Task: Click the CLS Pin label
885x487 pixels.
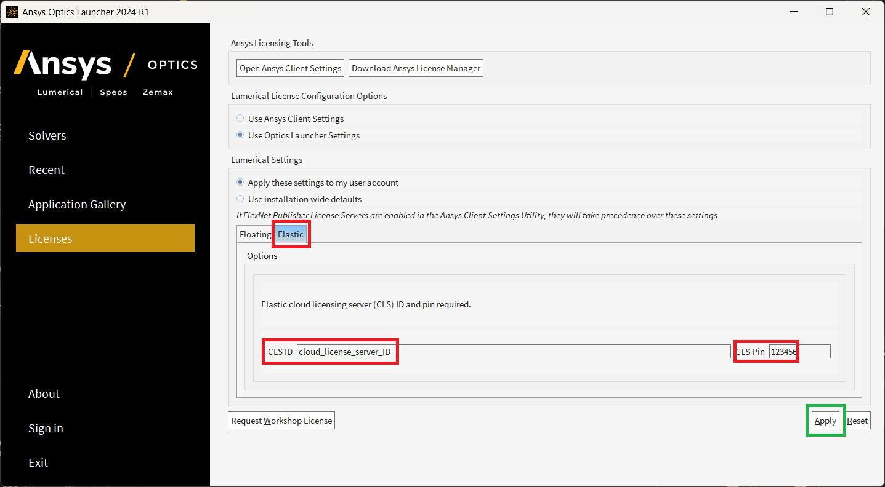Action: [x=750, y=352]
